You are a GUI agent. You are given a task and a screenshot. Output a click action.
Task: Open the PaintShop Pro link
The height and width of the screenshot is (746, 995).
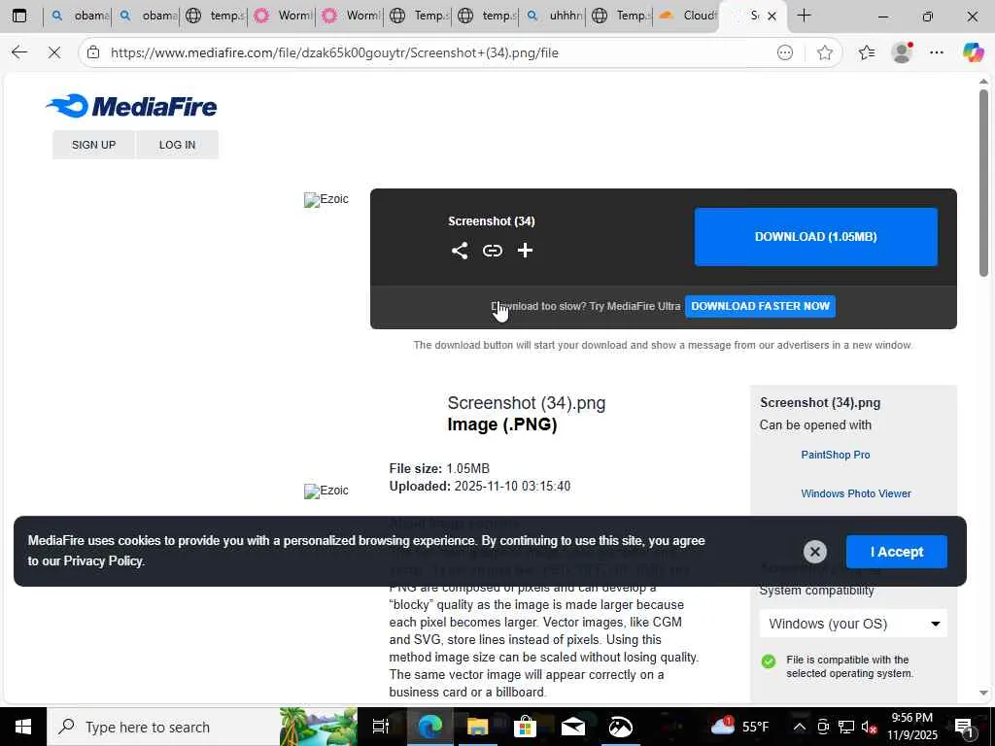[x=835, y=455]
